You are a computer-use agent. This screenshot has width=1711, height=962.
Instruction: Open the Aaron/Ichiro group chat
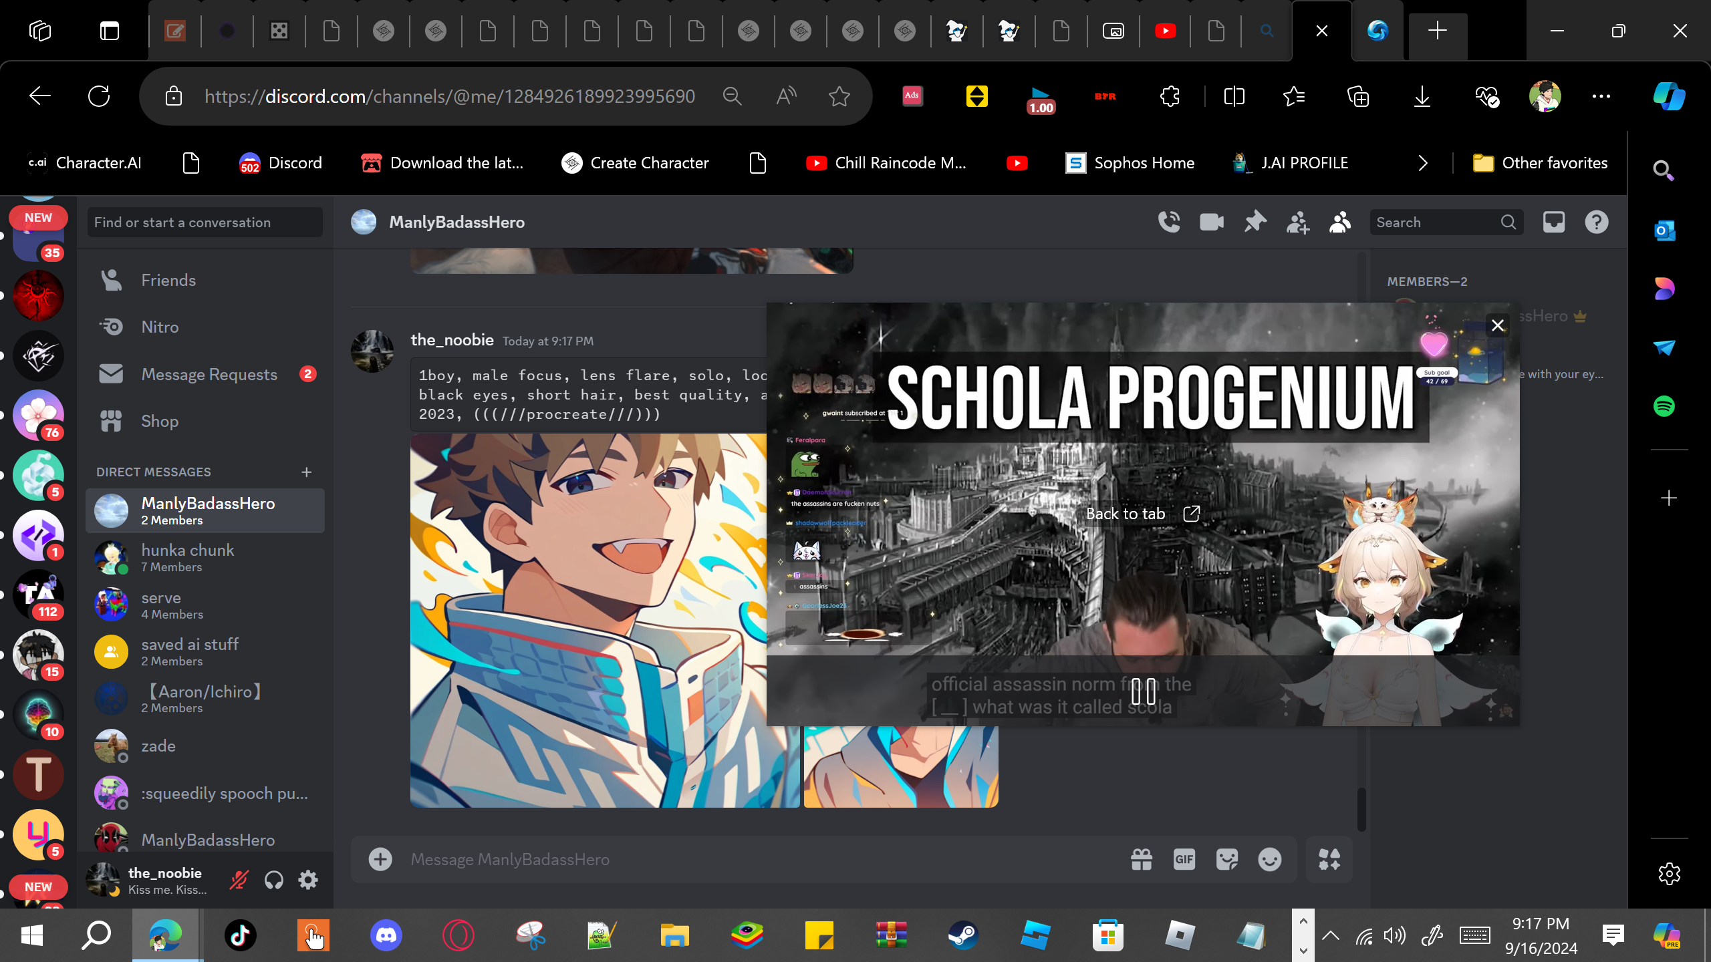205,698
